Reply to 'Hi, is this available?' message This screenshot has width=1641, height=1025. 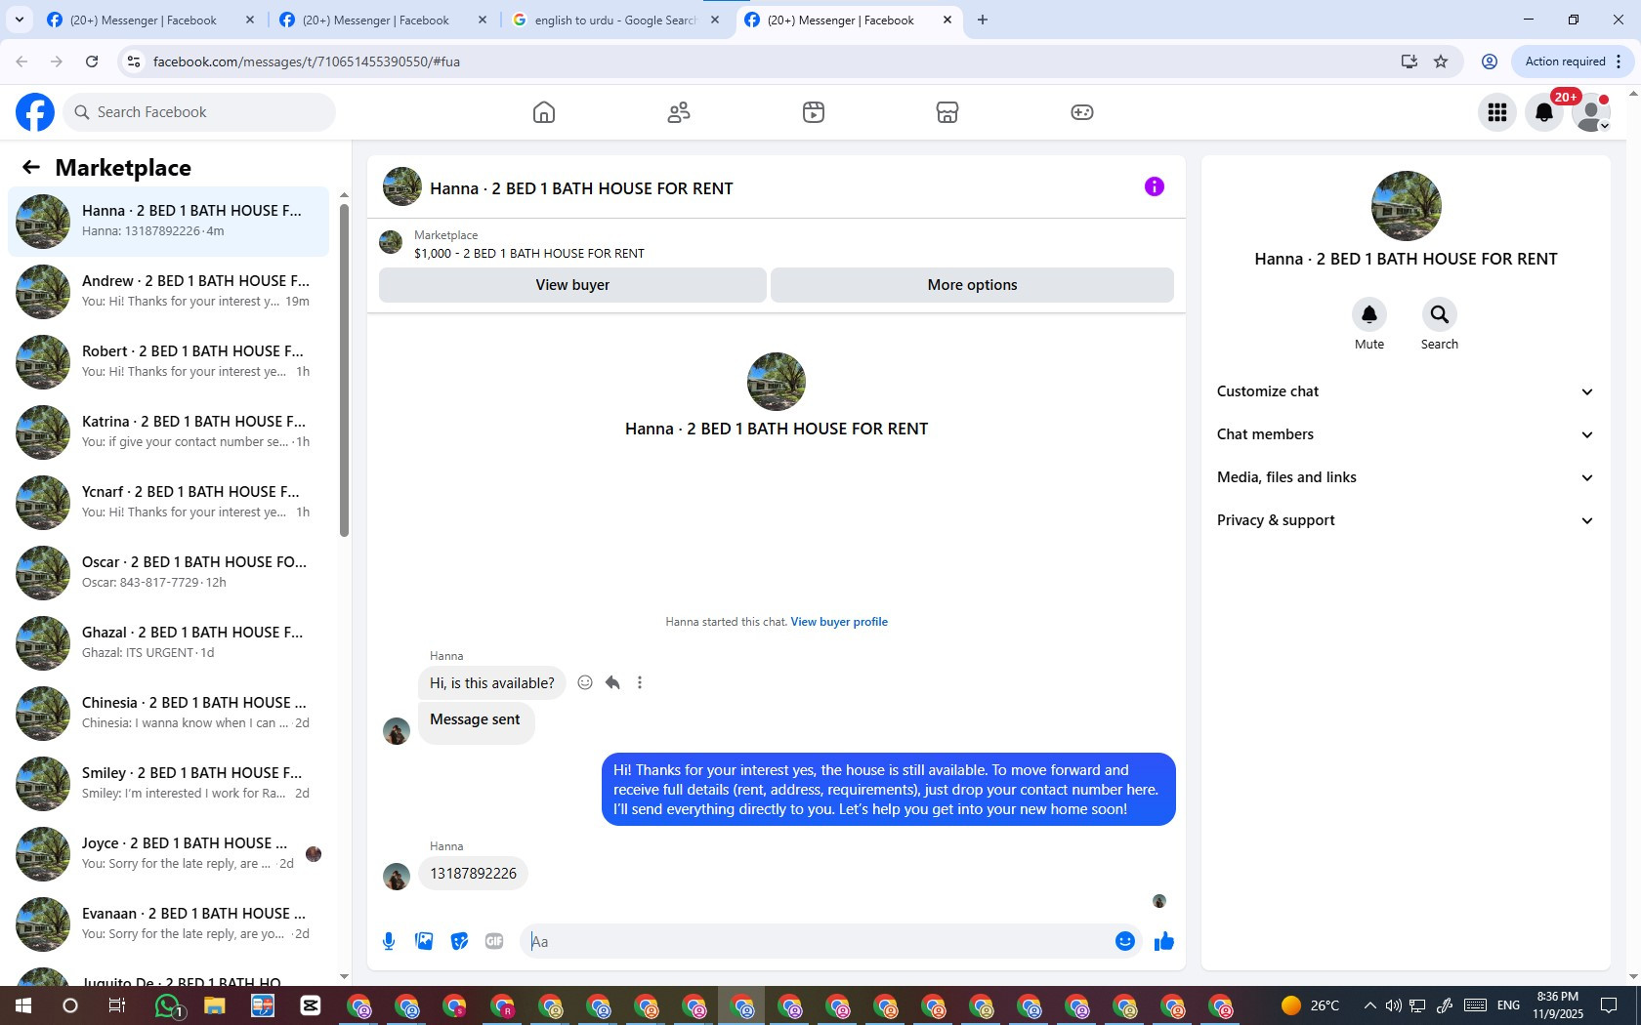coord(612,682)
